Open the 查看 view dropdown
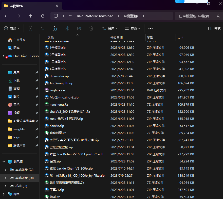The height and width of the screenshot is (199, 223). (x=132, y=28)
